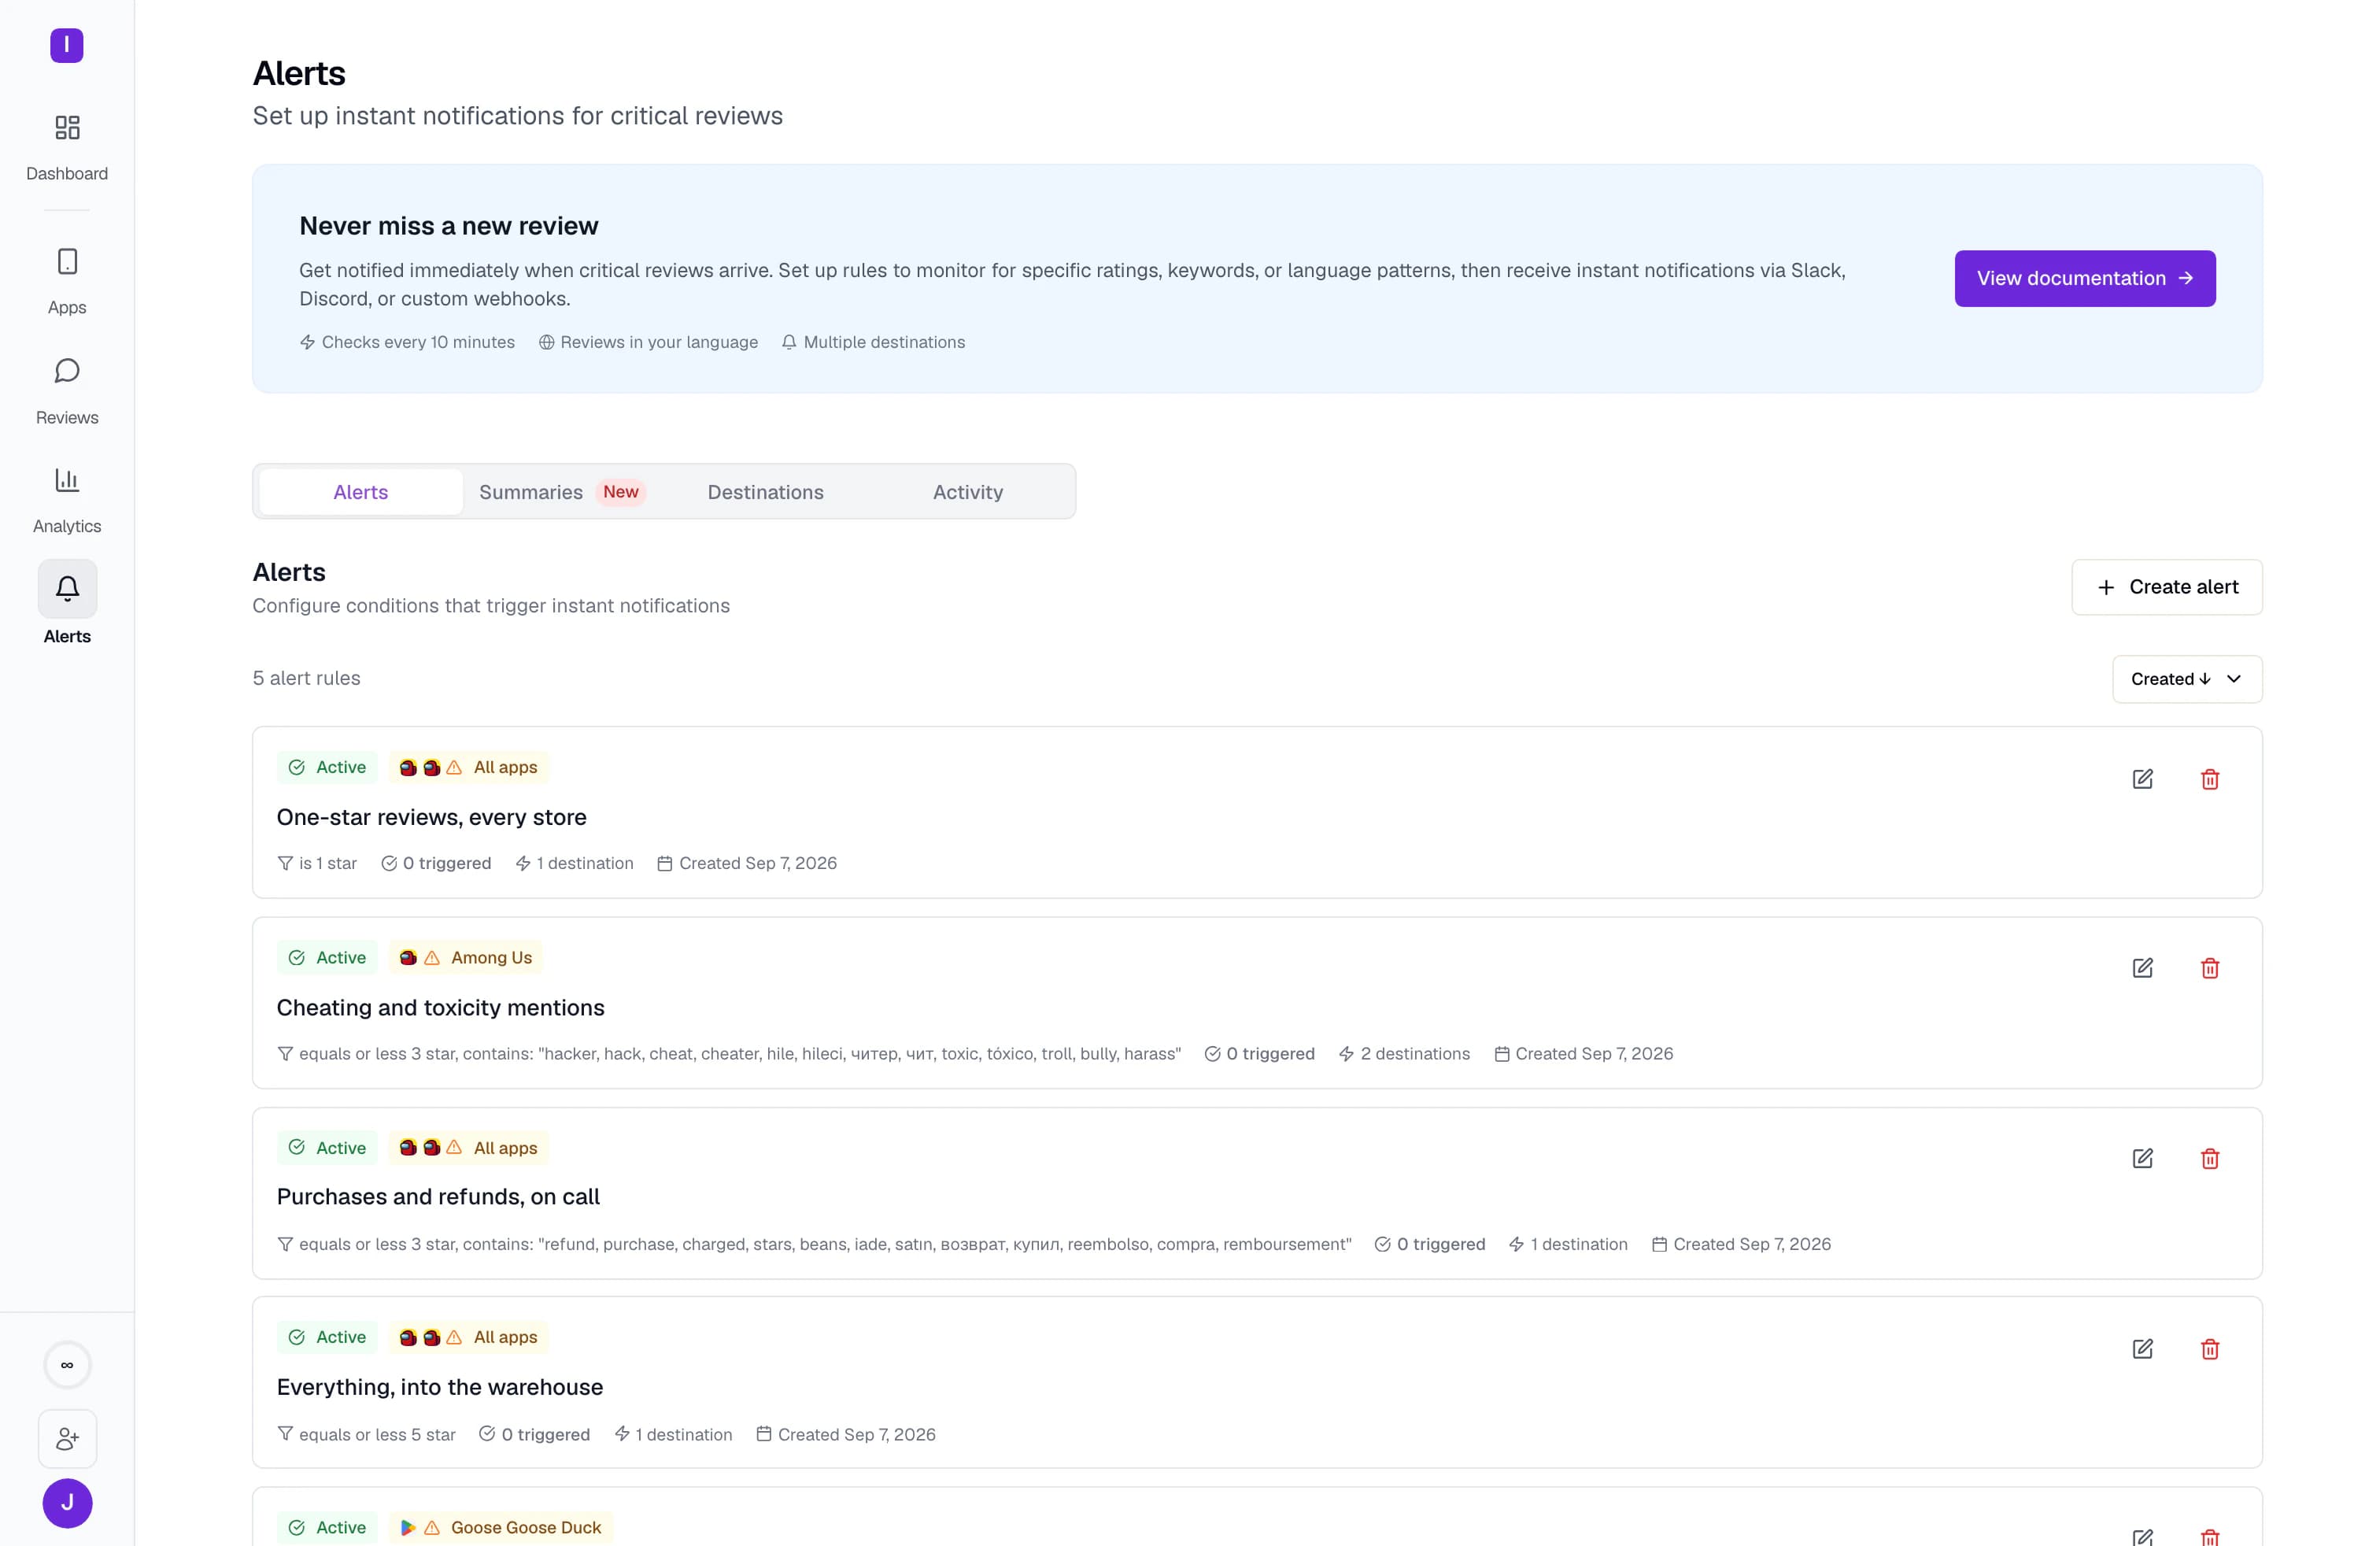Click Active status on Purchases and refunds alert
Image resolution: width=2380 pixels, height=1546 pixels.
coord(327,1148)
